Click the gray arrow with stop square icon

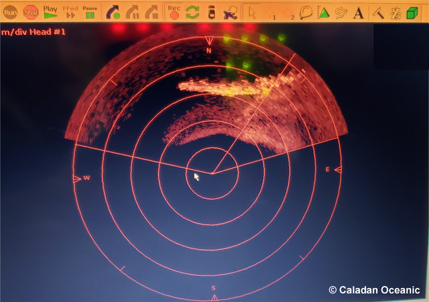pos(152,12)
